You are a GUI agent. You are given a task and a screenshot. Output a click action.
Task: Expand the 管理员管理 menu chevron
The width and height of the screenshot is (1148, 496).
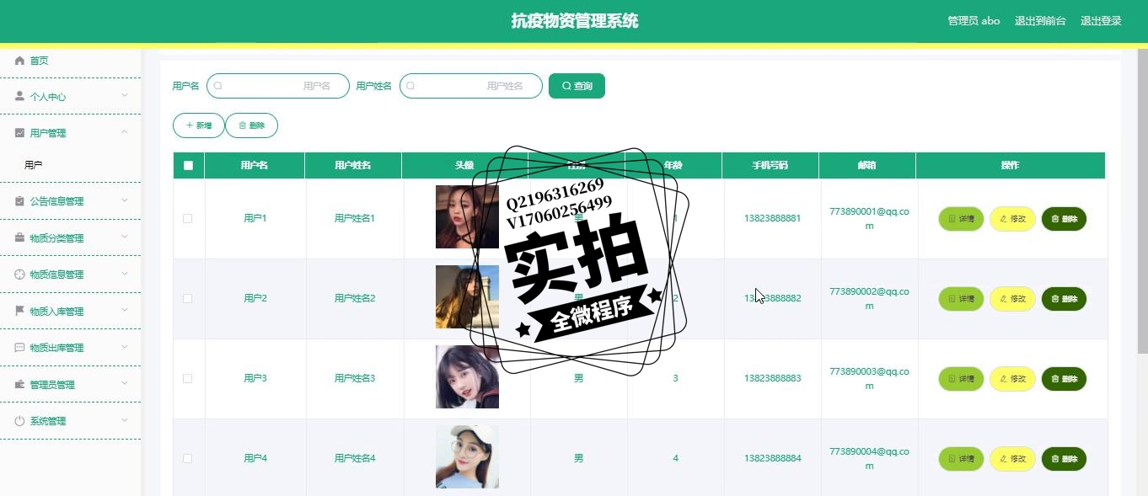click(x=125, y=384)
